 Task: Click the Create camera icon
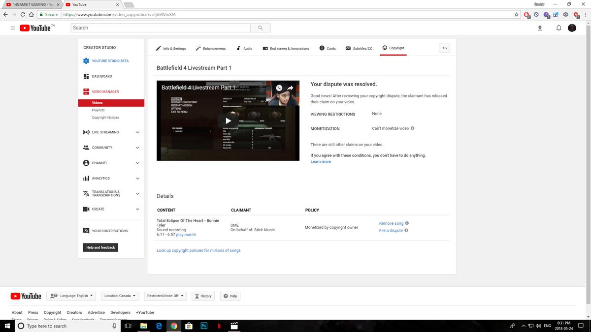pos(86,209)
